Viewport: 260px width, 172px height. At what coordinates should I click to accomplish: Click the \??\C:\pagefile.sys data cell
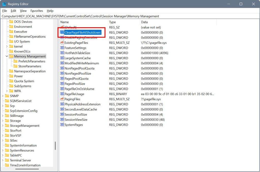click(154, 43)
